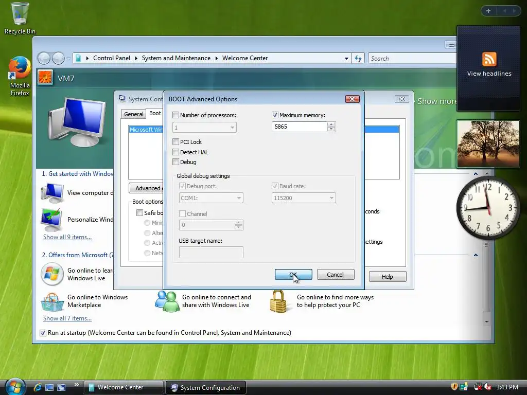Click Switch between windows quick launch icon
The width and height of the screenshot is (527, 395).
[61, 387]
